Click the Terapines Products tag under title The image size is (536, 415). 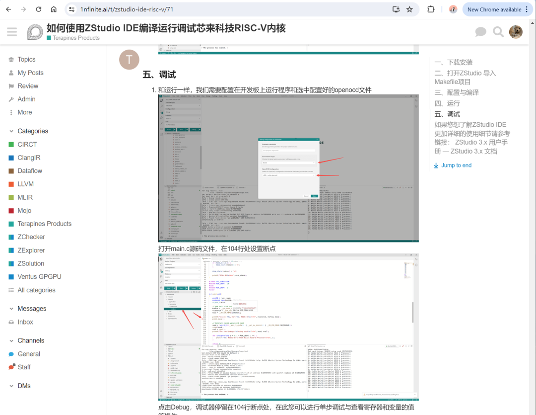[73, 38]
